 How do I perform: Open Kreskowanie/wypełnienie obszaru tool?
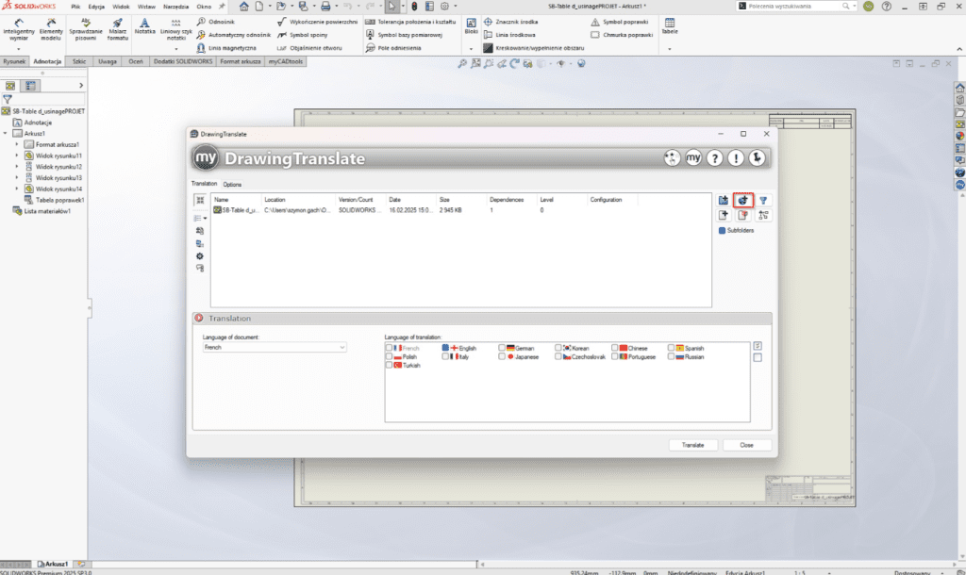click(x=534, y=48)
